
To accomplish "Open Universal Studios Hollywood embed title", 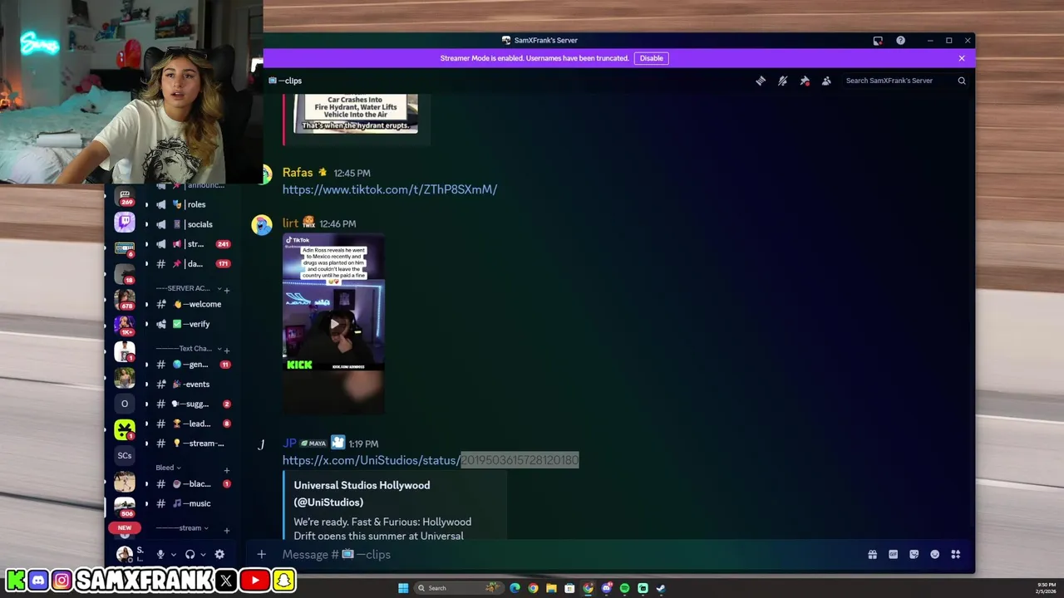I will coord(362,493).
